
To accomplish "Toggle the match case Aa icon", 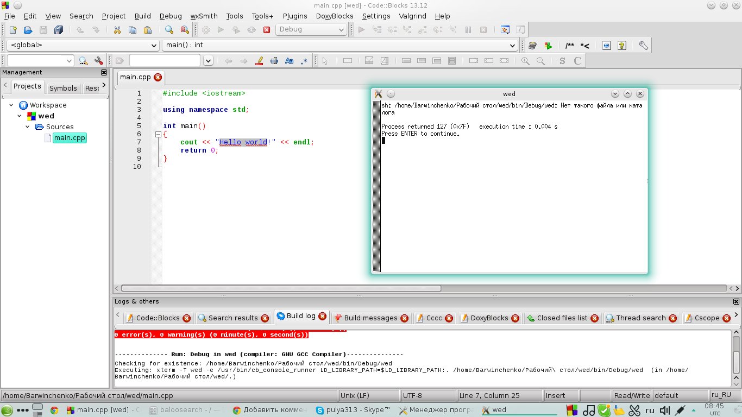I will coord(289,61).
